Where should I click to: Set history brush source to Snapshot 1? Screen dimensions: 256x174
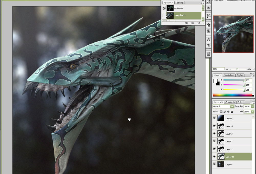coord(164,16)
